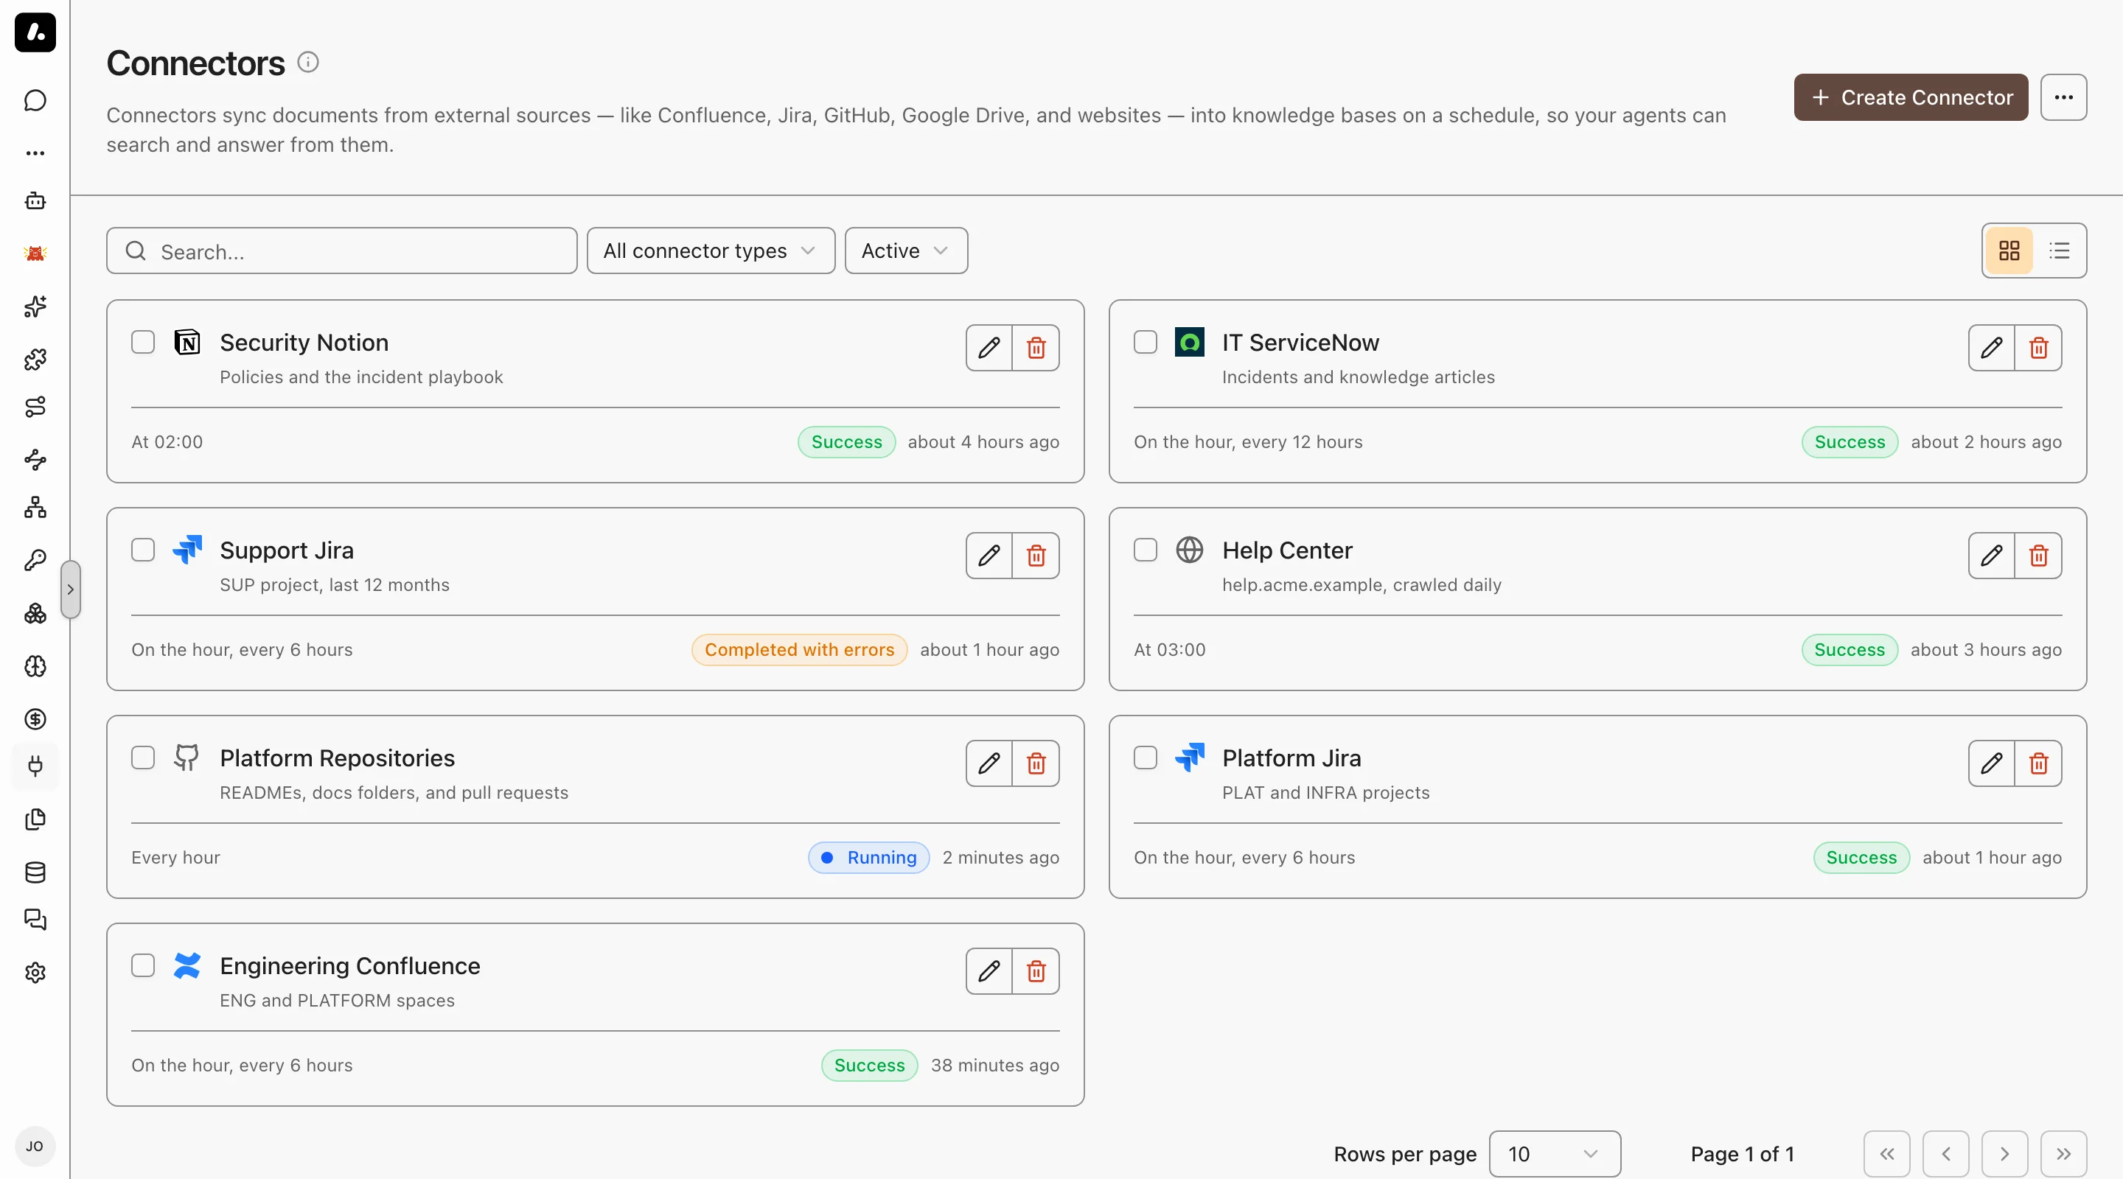Check the IT ServiceNow checkbox

coord(1146,342)
